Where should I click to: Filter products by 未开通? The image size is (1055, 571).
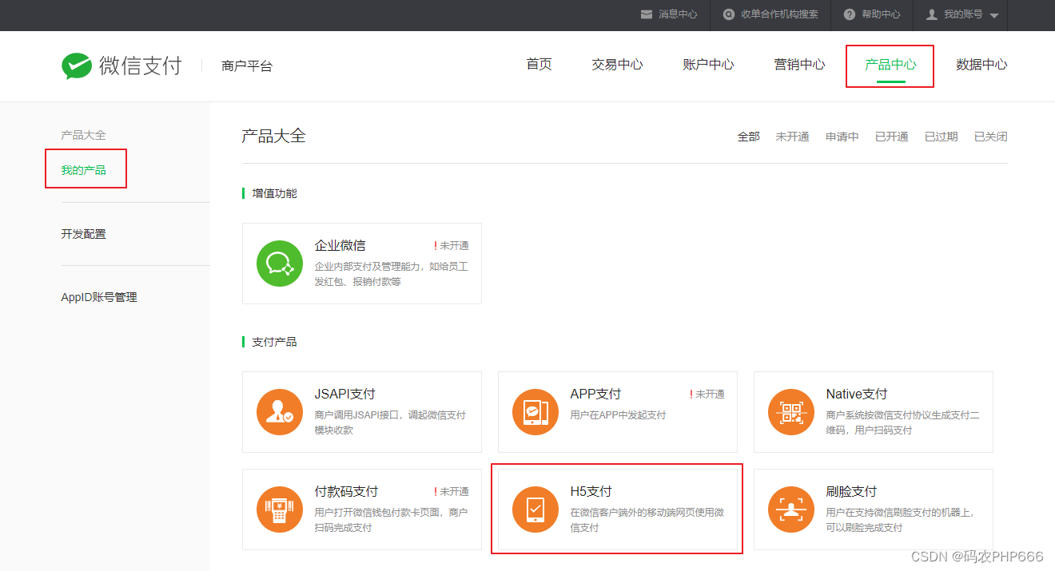[x=792, y=136]
